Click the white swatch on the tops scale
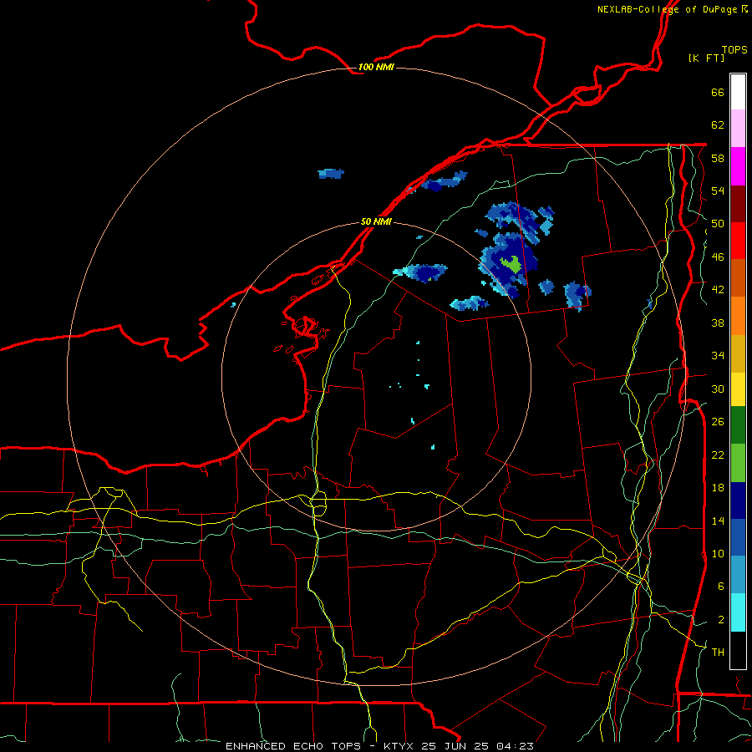Image resolution: width=752 pixels, height=752 pixels. (738, 92)
